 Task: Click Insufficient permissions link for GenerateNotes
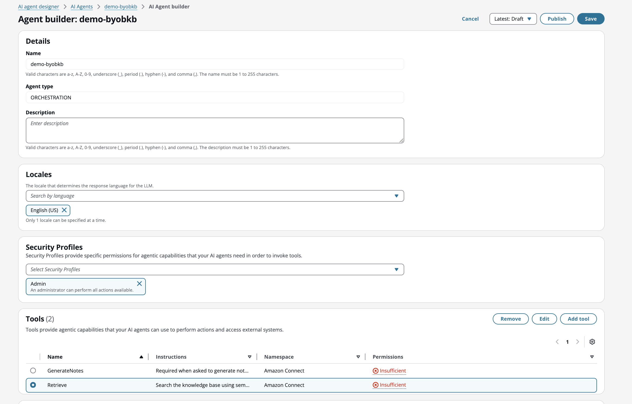(393, 371)
